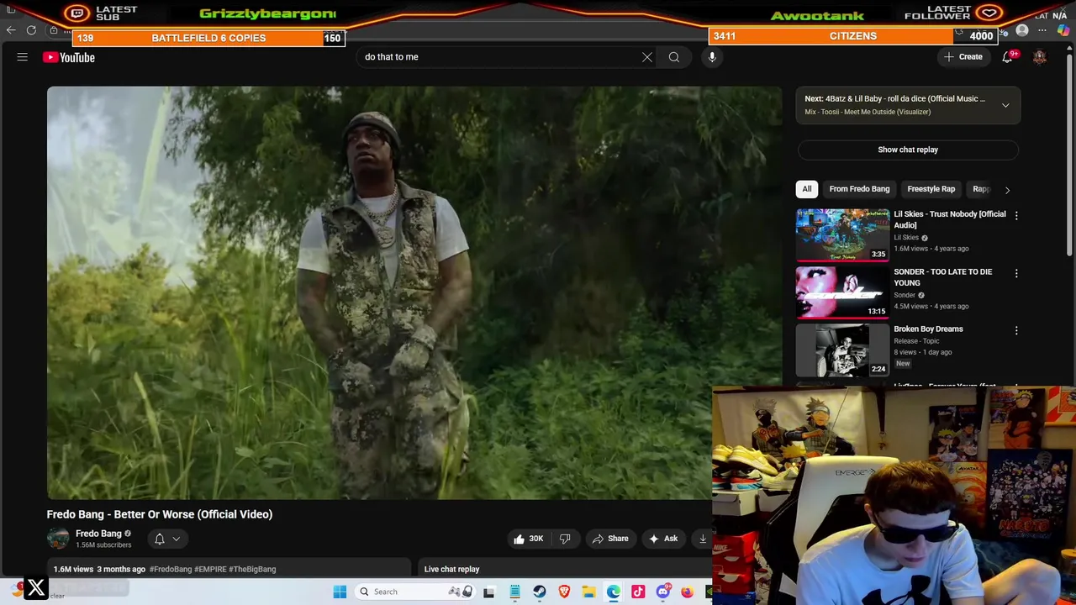This screenshot has width=1076, height=605.
Task: Click the X logo overlay
Action: click(x=36, y=588)
